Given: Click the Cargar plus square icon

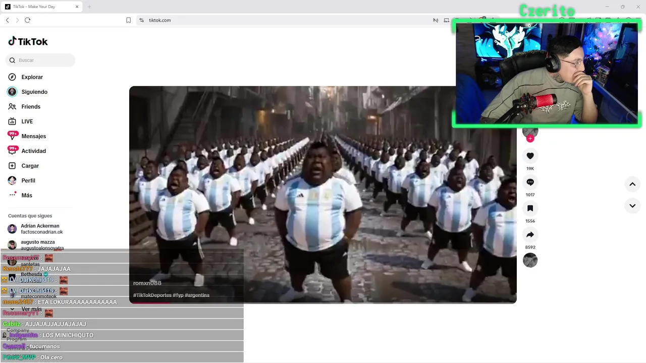Looking at the screenshot, I should (x=12, y=166).
